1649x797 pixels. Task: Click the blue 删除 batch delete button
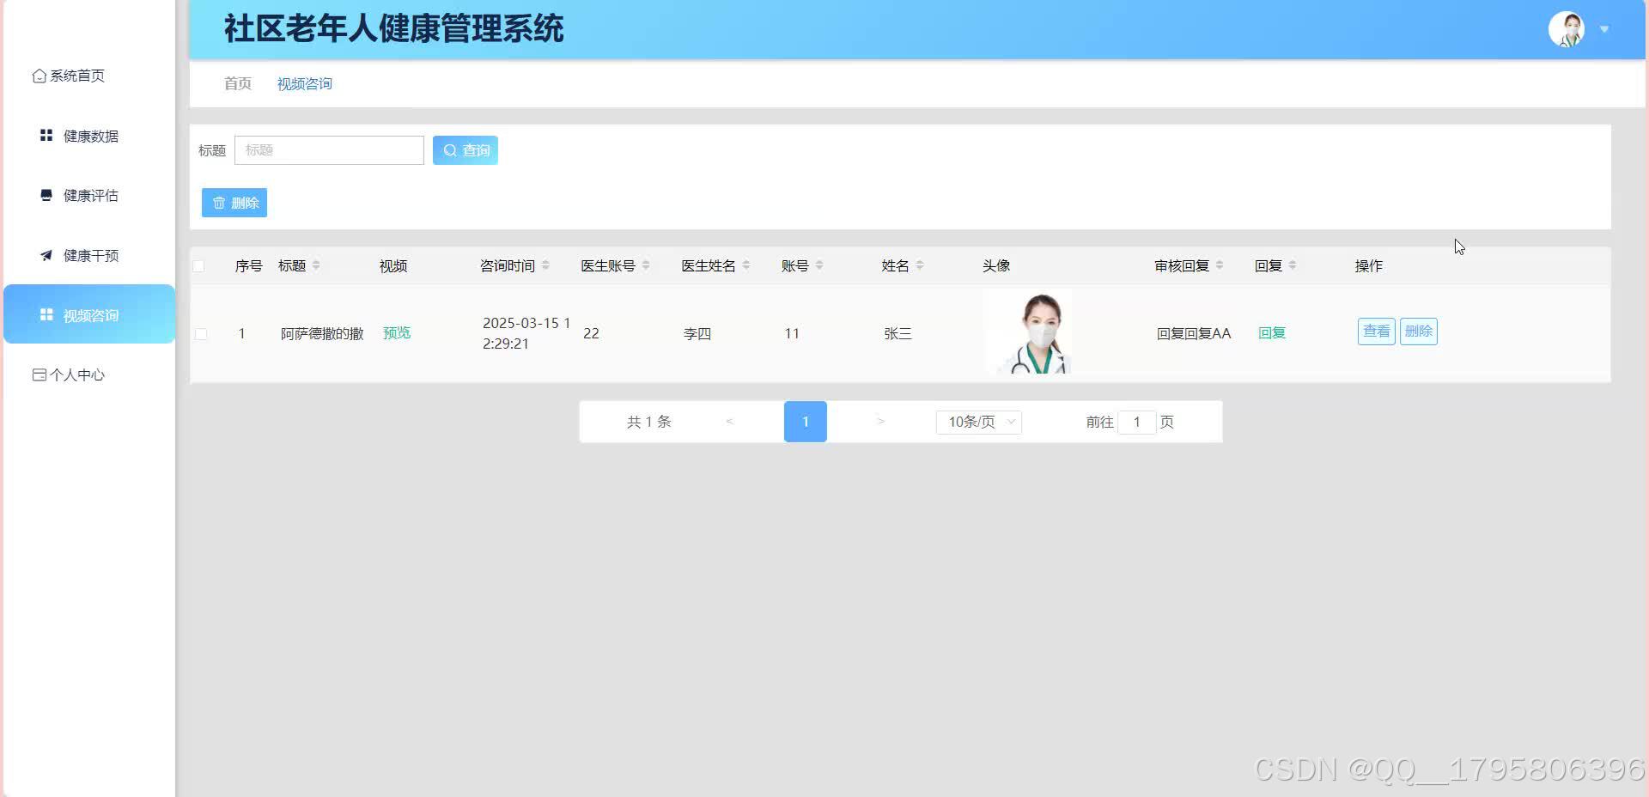point(234,203)
